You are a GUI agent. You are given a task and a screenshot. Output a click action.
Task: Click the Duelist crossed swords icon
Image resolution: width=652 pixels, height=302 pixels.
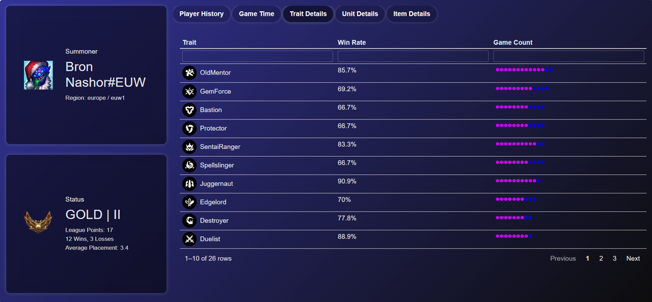tap(189, 239)
